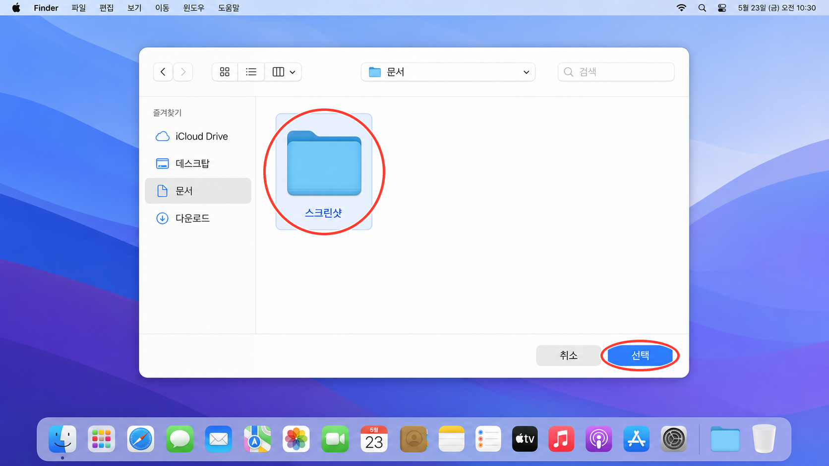Open System Settings from the Dock

(673, 439)
